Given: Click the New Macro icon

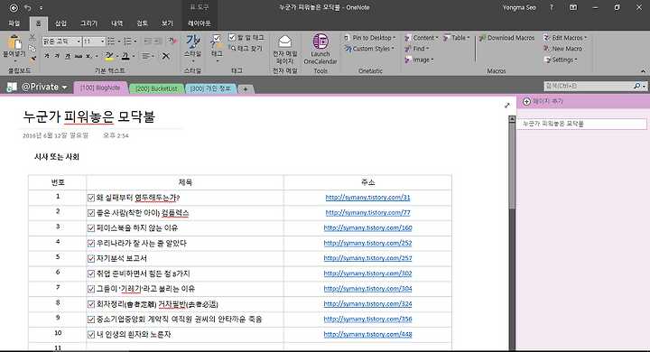Looking at the screenshot, I should (x=547, y=49).
